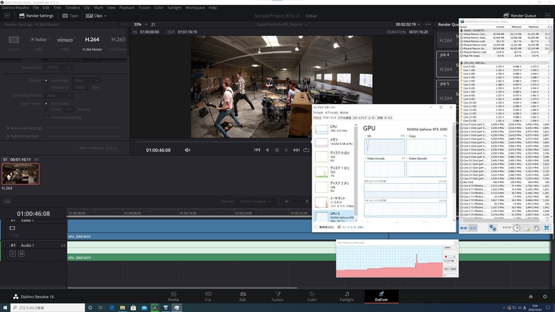The height and width of the screenshot is (312, 555).
Task: Open Project Settings gear icon
Action: click(545, 297)
